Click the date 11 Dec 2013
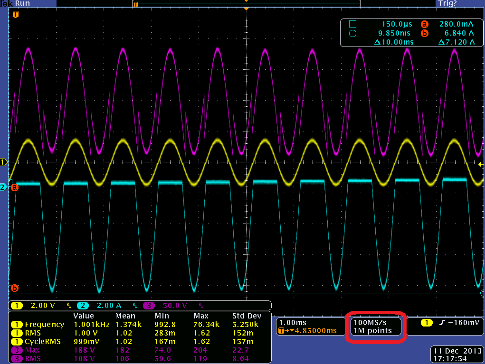The height and width of the screenshot is (364, 485). [x=458, y=351]
